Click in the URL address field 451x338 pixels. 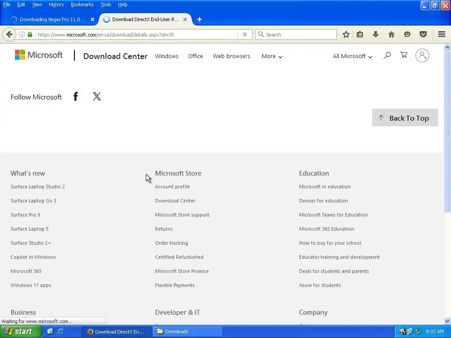tap(137, 34)
